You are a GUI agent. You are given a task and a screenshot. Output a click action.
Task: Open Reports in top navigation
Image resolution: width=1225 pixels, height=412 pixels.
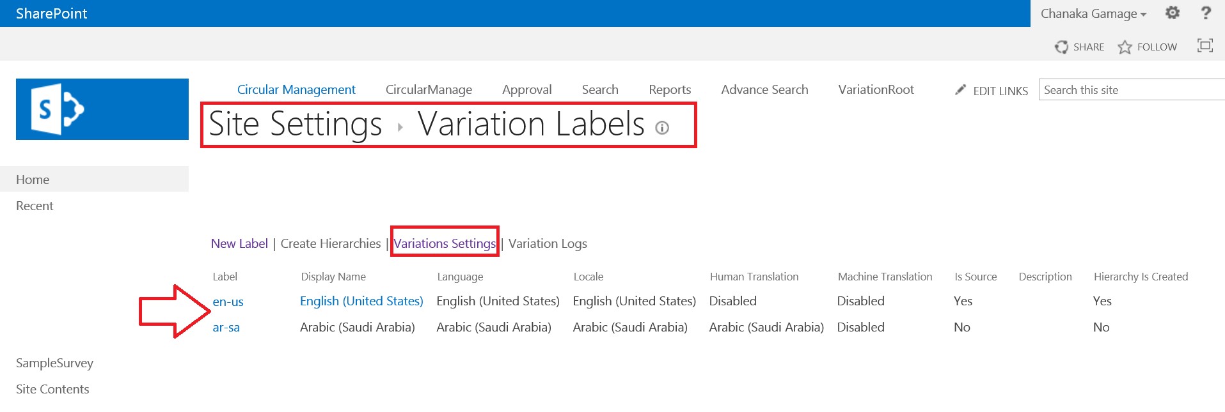(x=670, y=90)
